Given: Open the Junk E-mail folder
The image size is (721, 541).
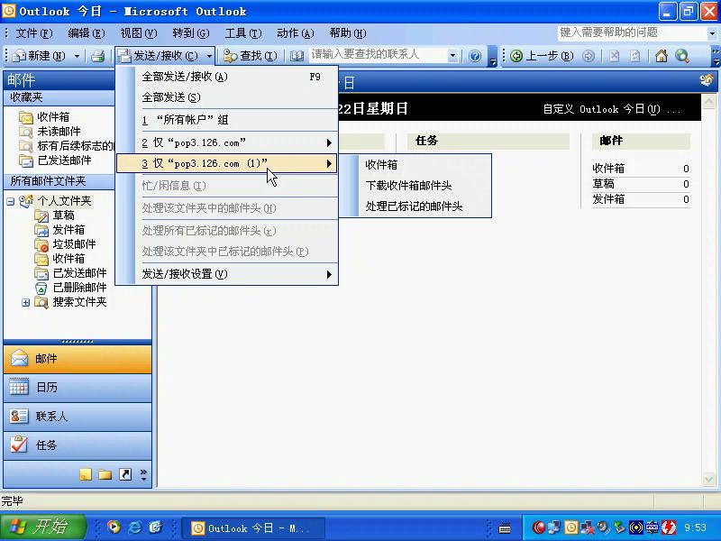Looking at the screenshot, I should pyautogui.click(x=65, y=244).
